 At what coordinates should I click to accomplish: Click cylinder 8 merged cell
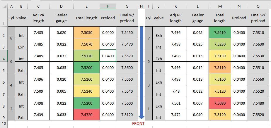[x=11, y=38]
